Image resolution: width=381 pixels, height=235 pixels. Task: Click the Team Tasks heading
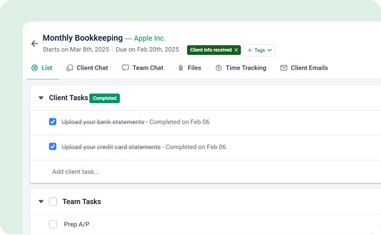[82, 202]
